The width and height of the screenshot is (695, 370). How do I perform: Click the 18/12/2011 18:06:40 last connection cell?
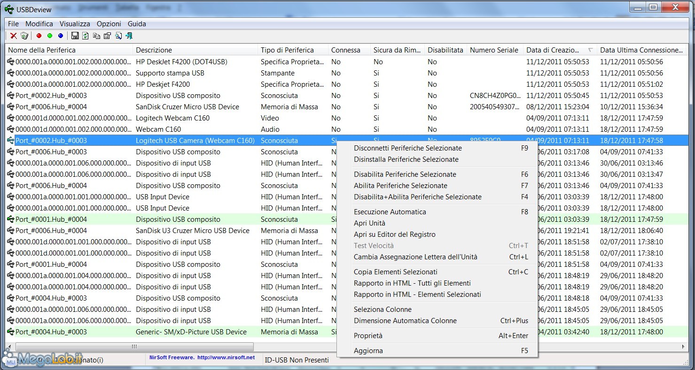[x=632, y=231]
